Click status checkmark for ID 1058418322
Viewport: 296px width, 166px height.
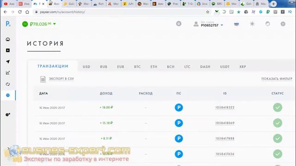(277, 107)
